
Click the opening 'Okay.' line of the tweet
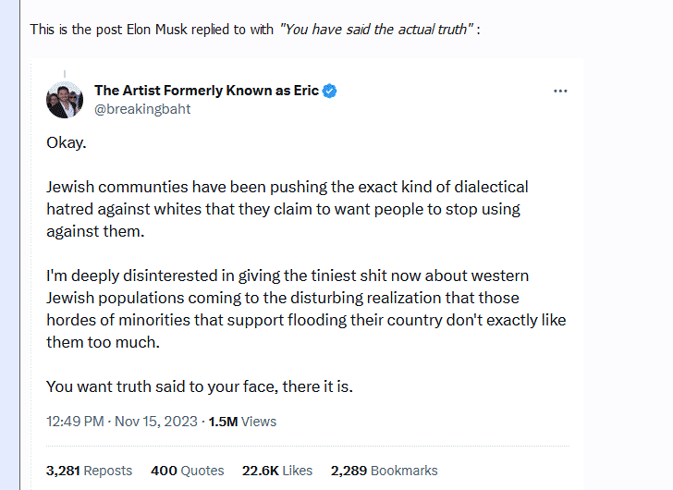pos(66,143)
